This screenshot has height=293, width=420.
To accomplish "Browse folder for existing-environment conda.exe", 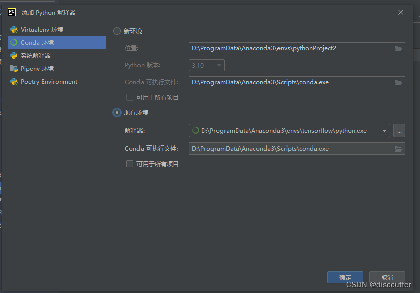I will [x=398, y=149].
